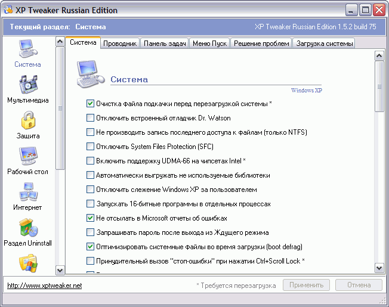Click the Рабочий стол sidebar label

(x=27, y=172)
